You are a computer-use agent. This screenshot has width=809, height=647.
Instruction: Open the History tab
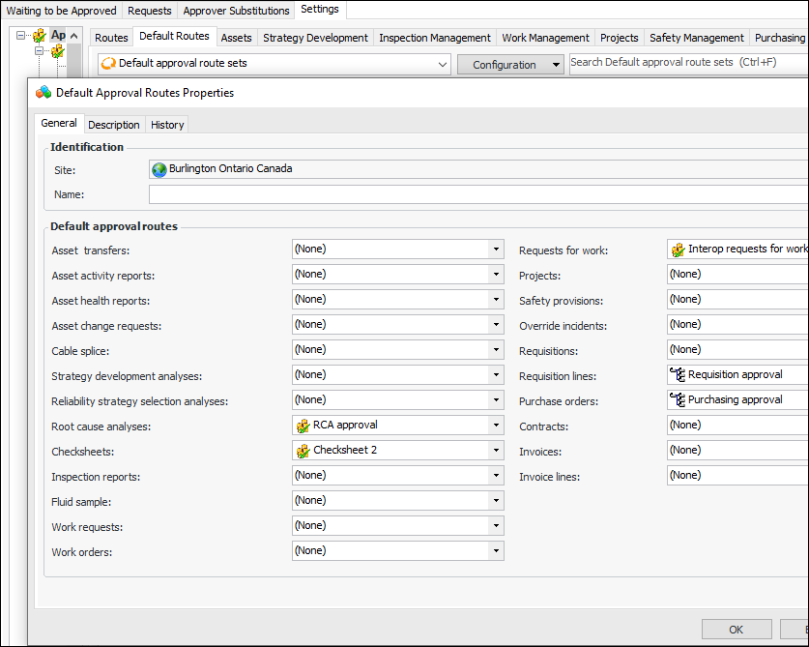click(167, 125)
